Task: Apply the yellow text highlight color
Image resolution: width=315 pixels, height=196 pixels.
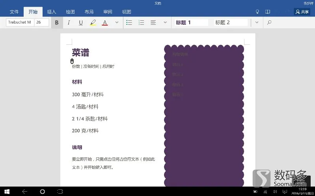Action: 93,22
